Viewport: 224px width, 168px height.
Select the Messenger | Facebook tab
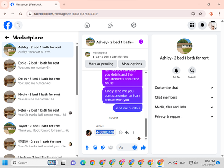tap(34, 4)
